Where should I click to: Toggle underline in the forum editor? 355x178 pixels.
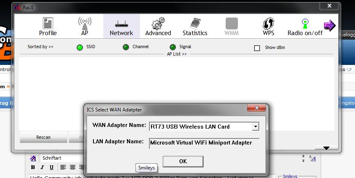coord(52,167)
